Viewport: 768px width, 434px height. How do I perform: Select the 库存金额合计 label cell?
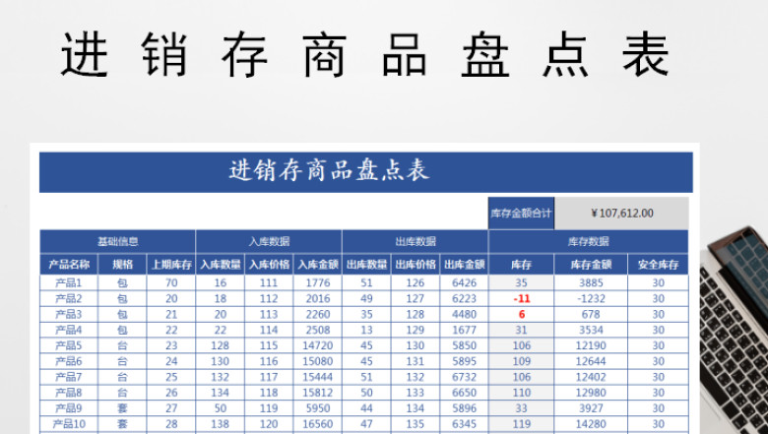point(521,214)
